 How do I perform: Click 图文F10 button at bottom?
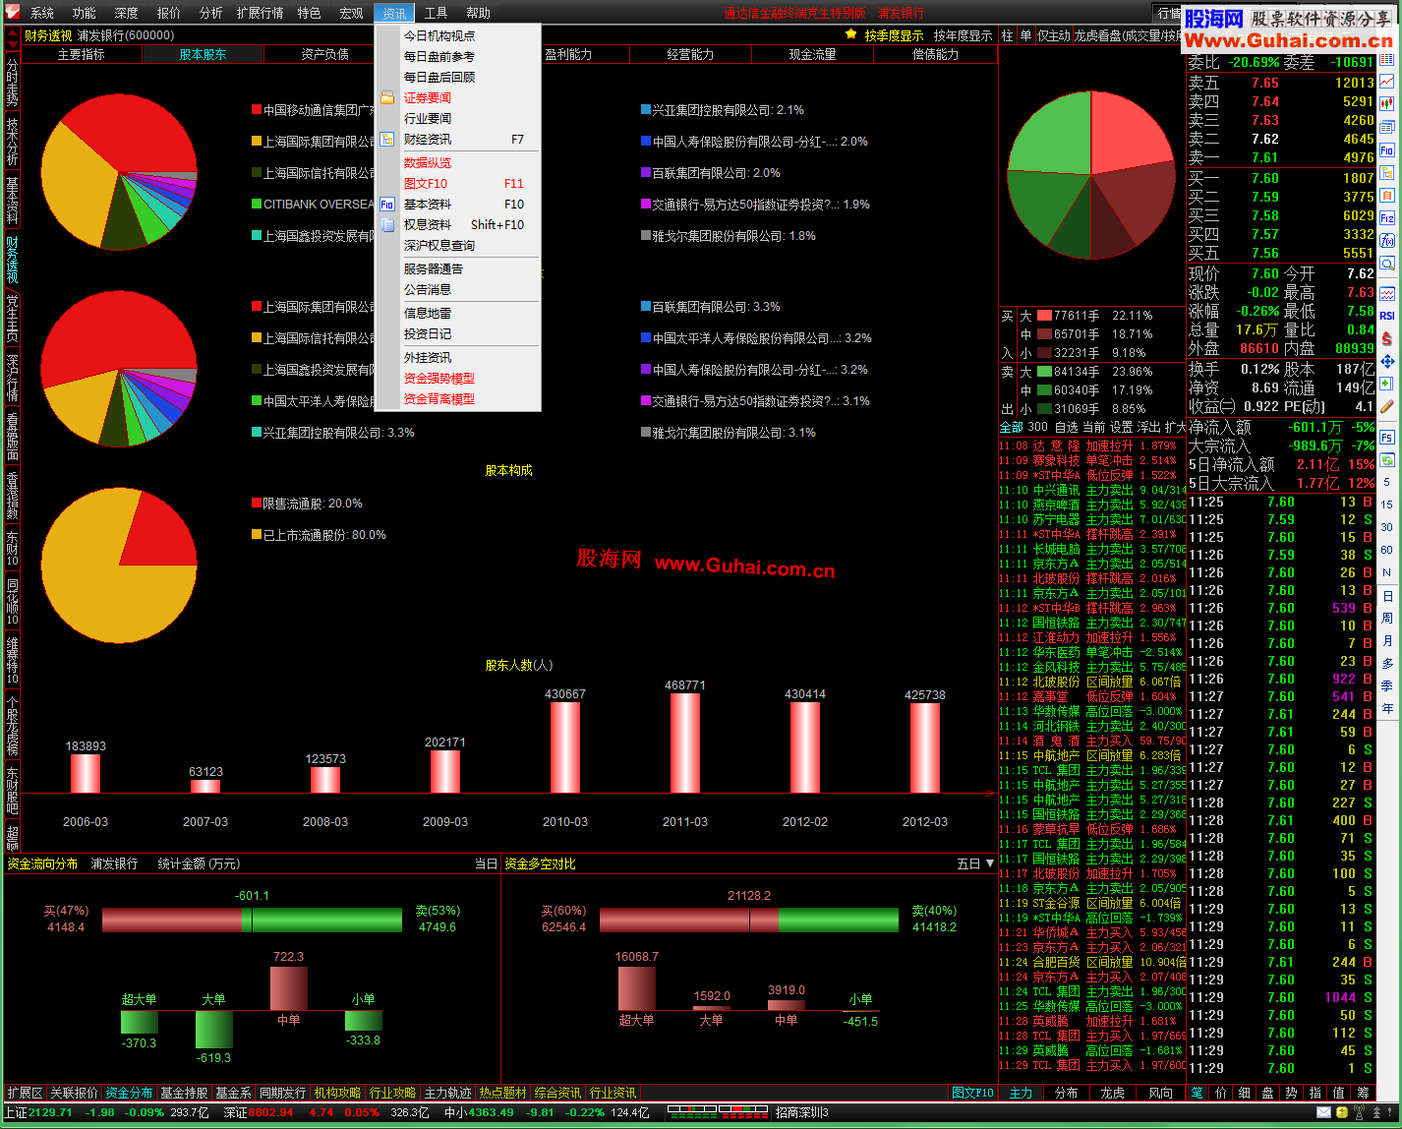coord(973,1094)
